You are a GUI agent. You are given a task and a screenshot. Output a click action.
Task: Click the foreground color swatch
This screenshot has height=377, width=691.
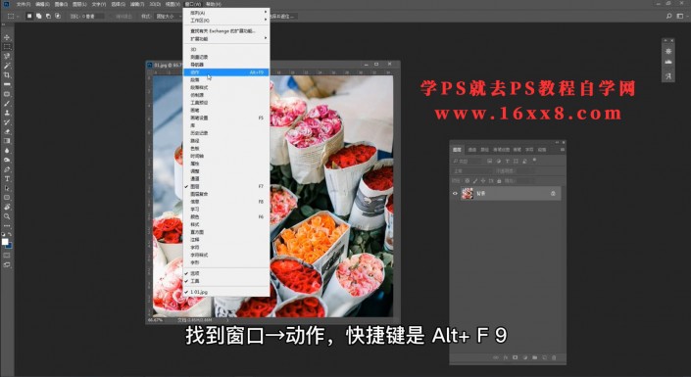click(x=5, y=241)
